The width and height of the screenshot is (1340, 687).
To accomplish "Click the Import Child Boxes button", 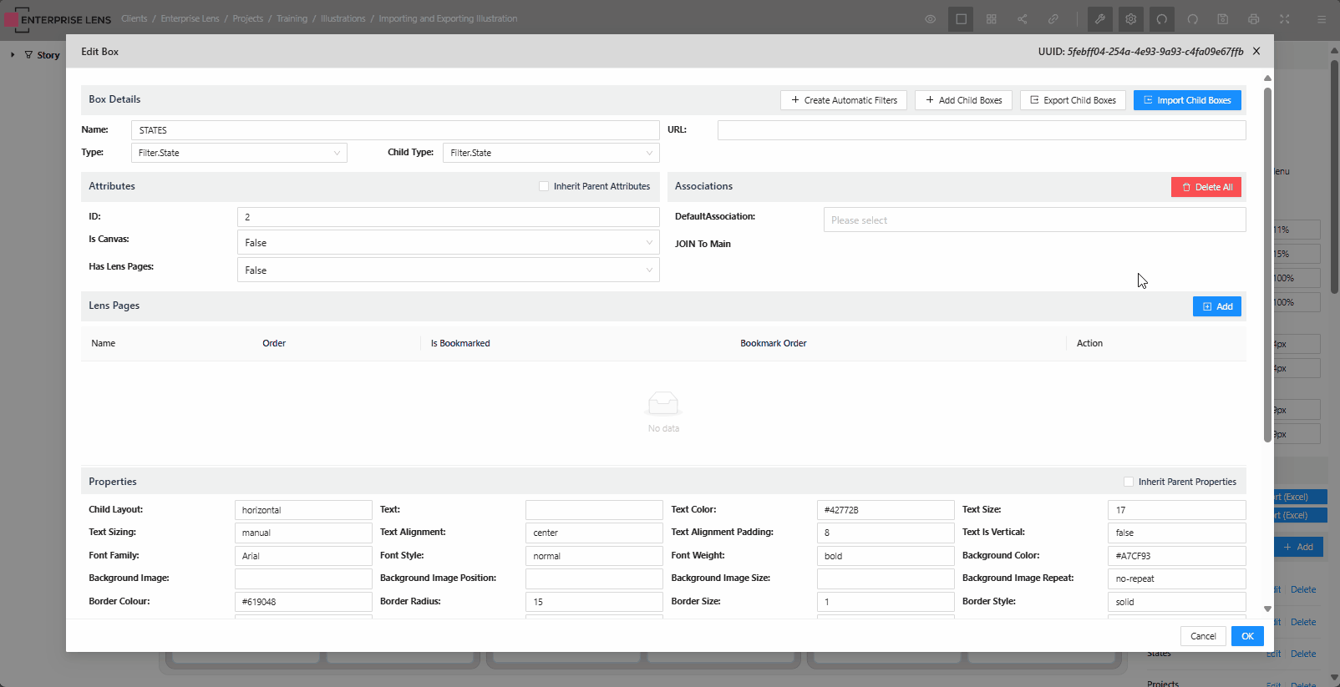I will (1186, 100).
